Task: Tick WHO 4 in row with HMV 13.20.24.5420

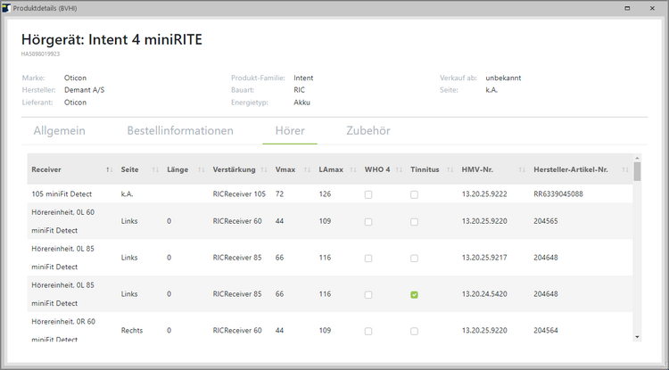Action: coord(368,294)
